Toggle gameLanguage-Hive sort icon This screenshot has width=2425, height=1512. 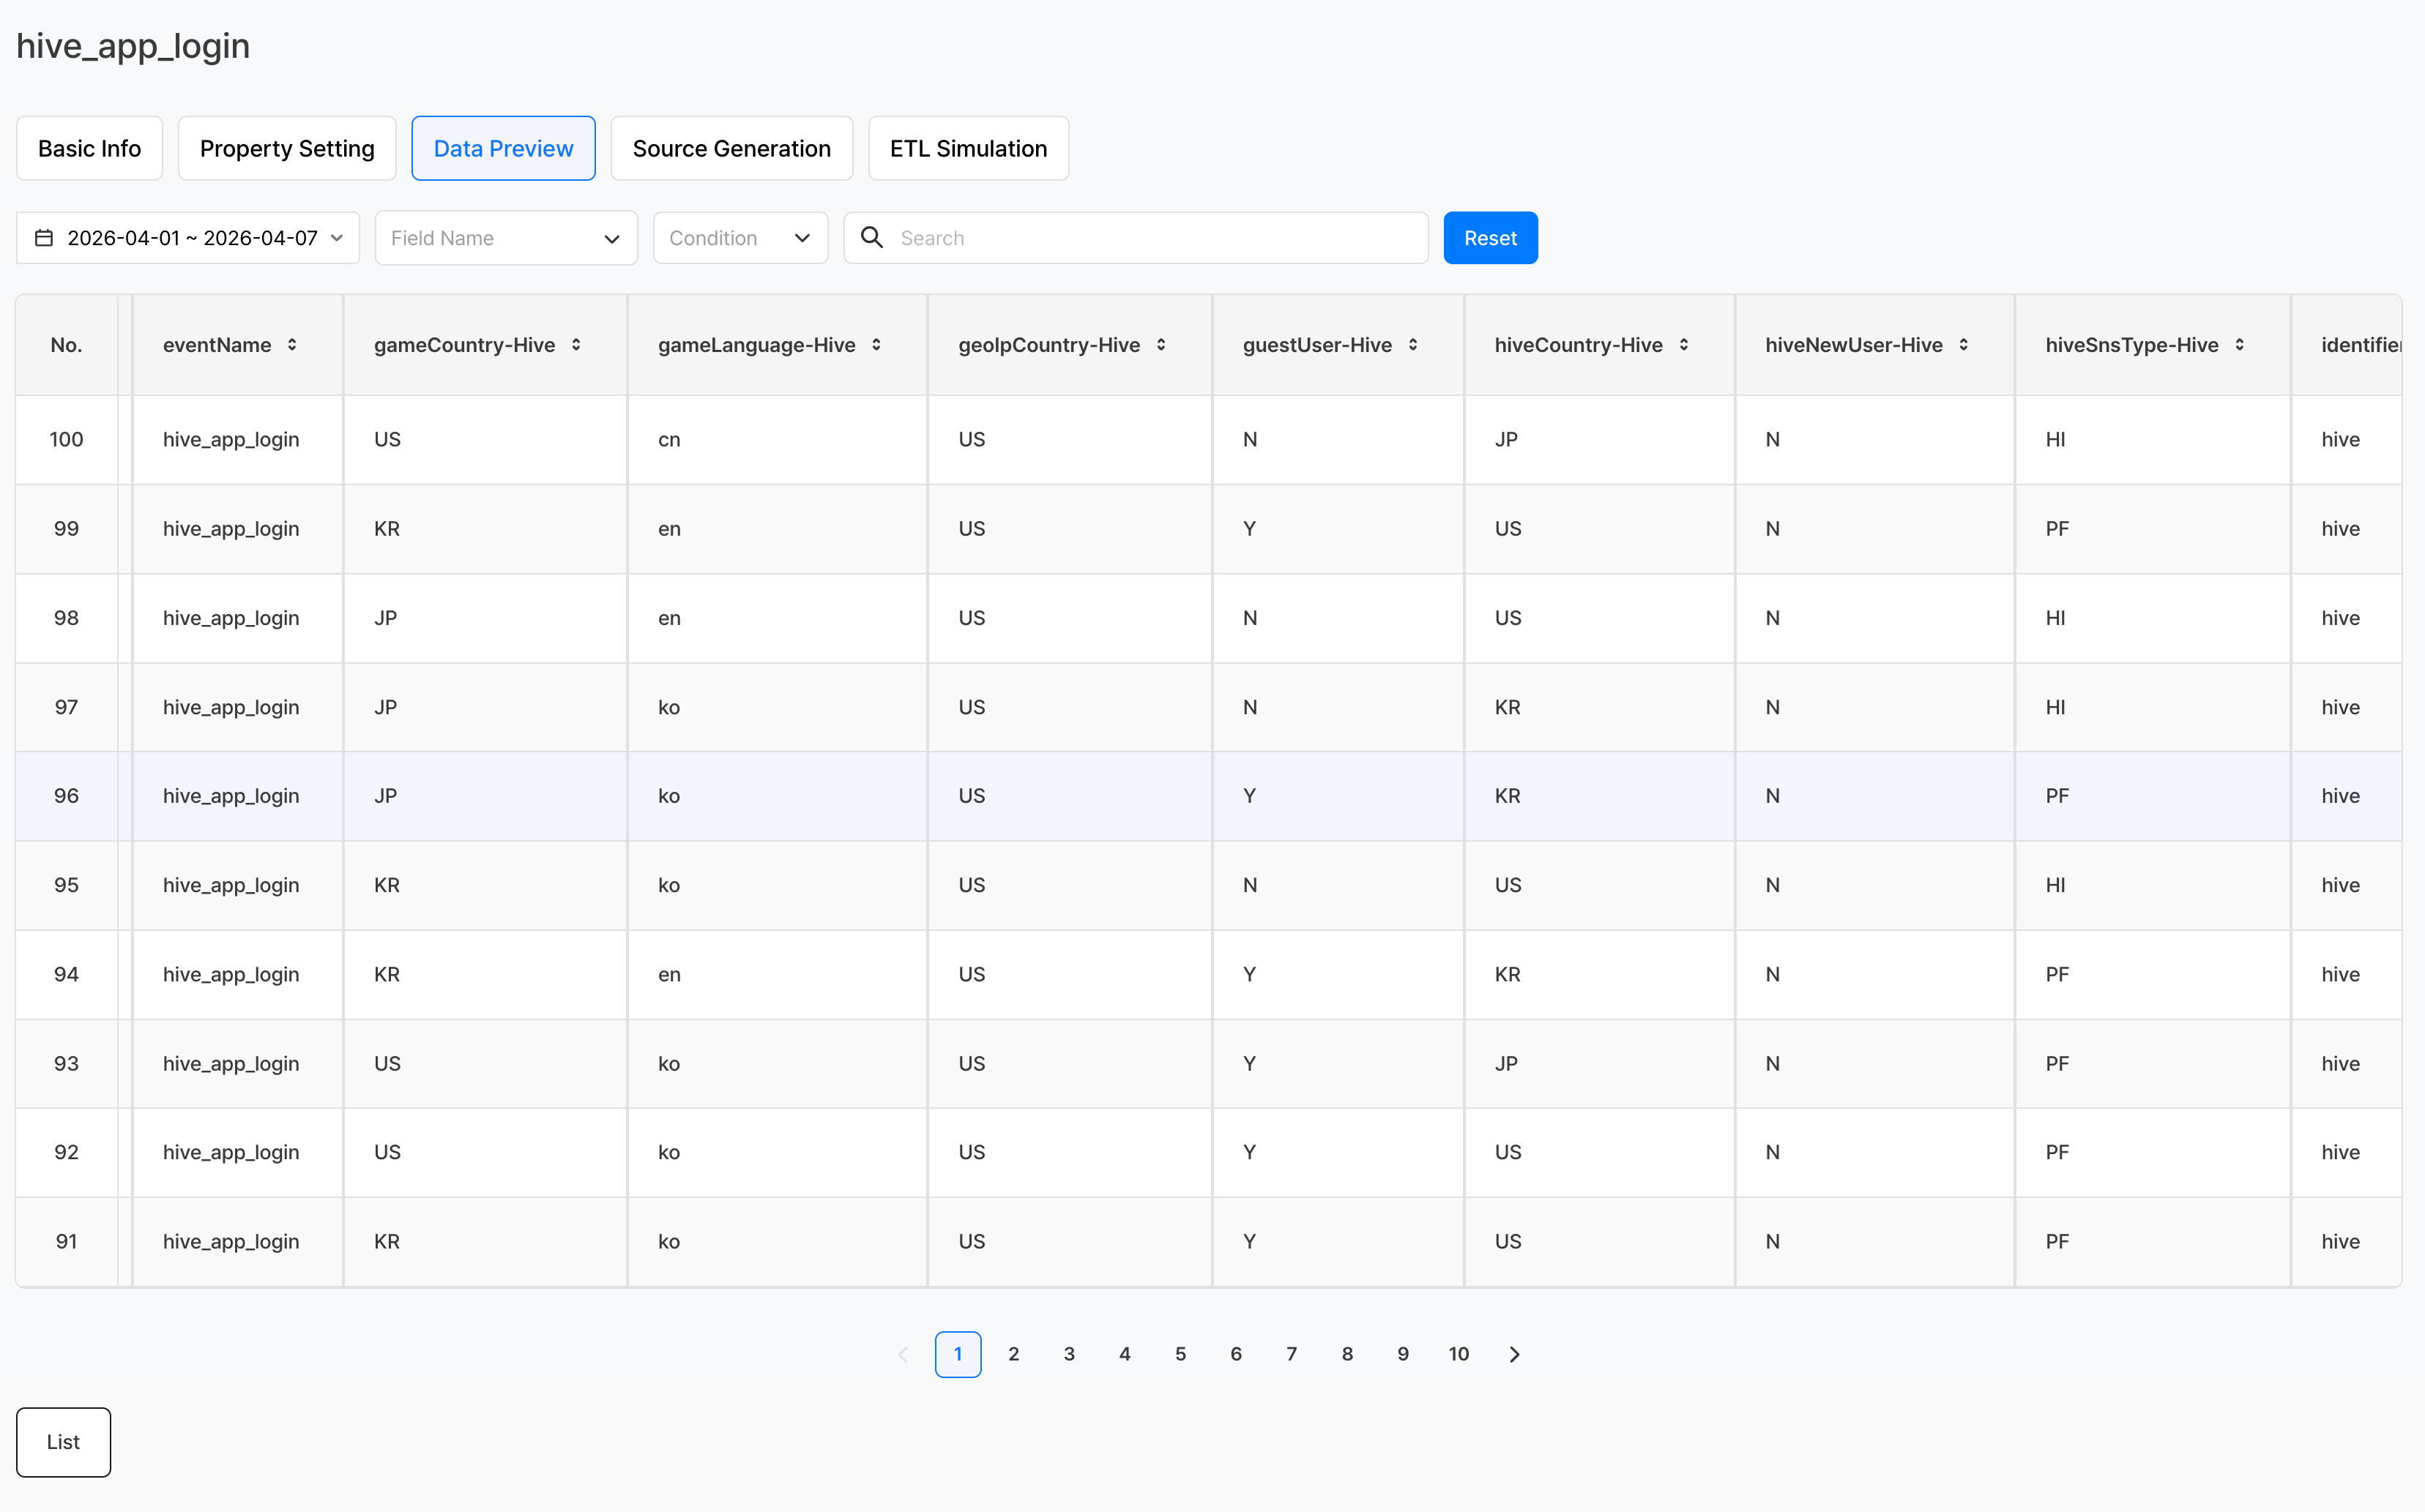point(876,345)
